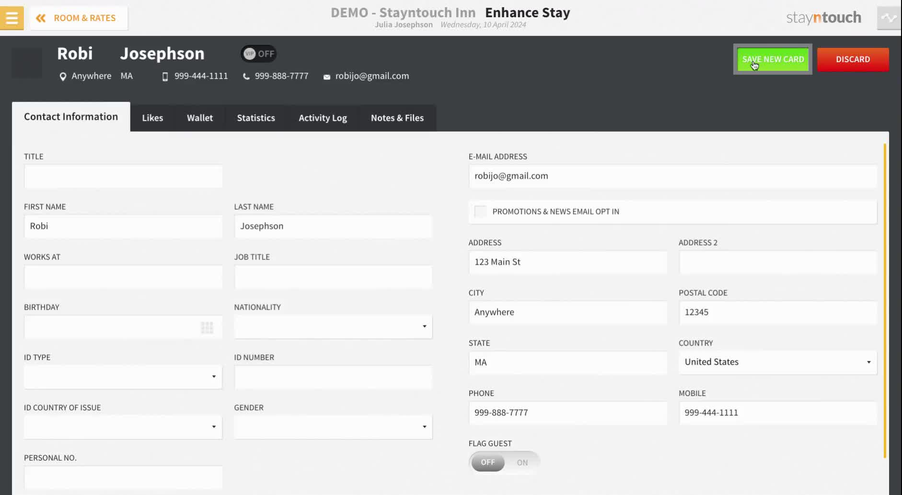Click the Birthday input field
Viewport: 902px width, 495px height.
(123, 327)
